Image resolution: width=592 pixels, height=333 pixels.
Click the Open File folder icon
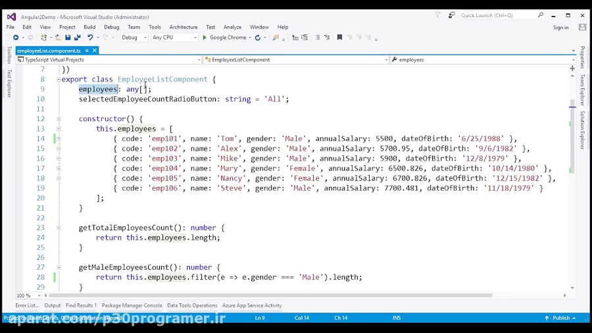[x=58, y=38]
